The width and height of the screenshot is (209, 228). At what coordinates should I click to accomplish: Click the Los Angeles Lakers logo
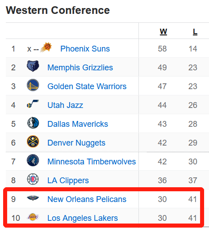tap(33, 217)
